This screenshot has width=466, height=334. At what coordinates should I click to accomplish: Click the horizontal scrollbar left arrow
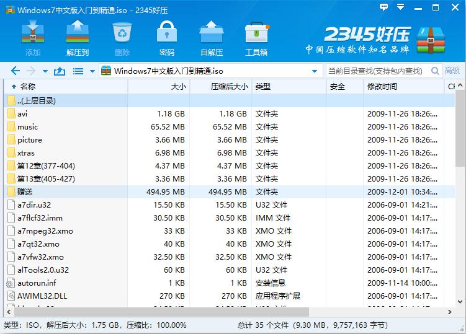(9, 312)
